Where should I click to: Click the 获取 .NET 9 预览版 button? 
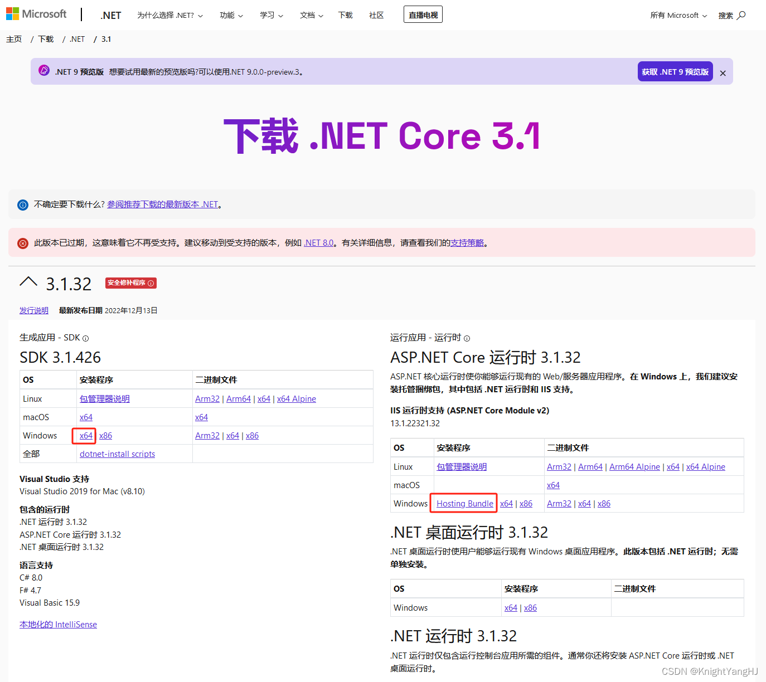tap(675, 71)
